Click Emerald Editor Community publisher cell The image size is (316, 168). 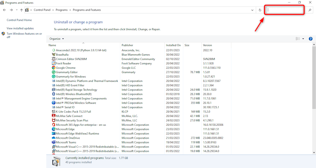coord(138,59)
